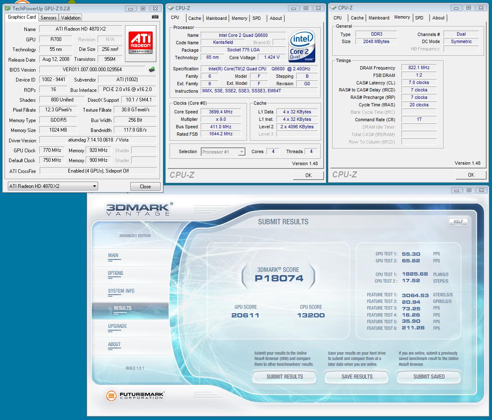Viewport: 492px width, 420px height.
Task: Open the Sensors tab in GPU-Z
Action: pyautogui.click(x=49, y=18)
